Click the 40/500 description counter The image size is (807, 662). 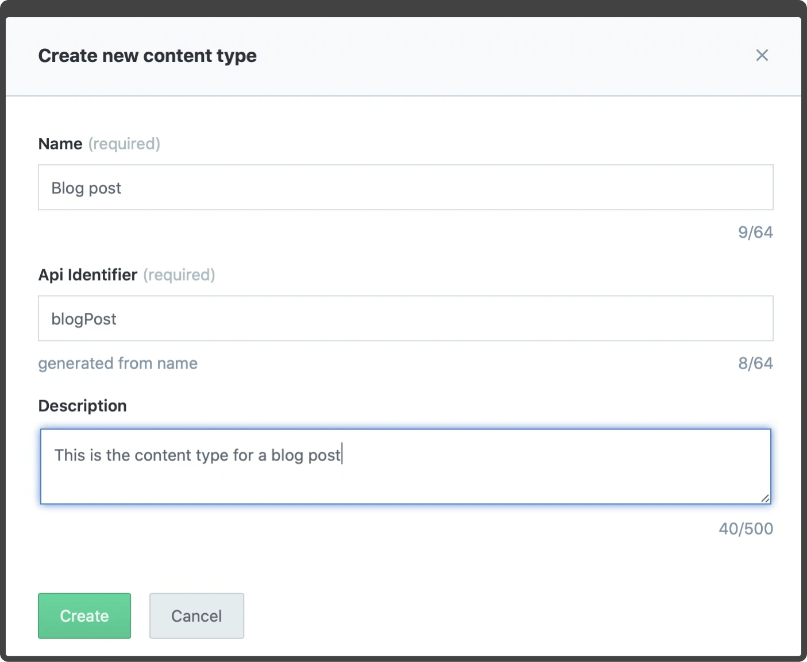746,529
